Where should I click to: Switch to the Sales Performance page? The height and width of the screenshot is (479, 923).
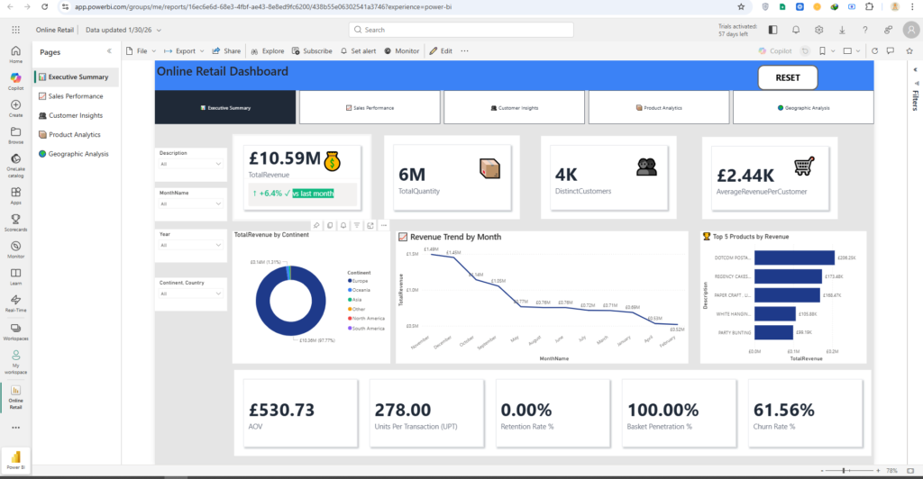click(76, 95)
